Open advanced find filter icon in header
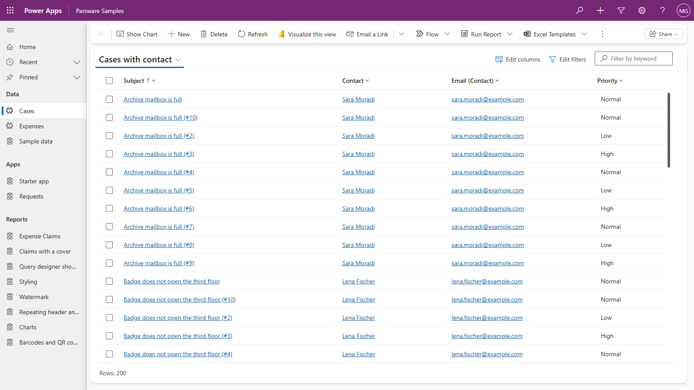This screenshot has width=694, height=390. click(x=621, y=10)
